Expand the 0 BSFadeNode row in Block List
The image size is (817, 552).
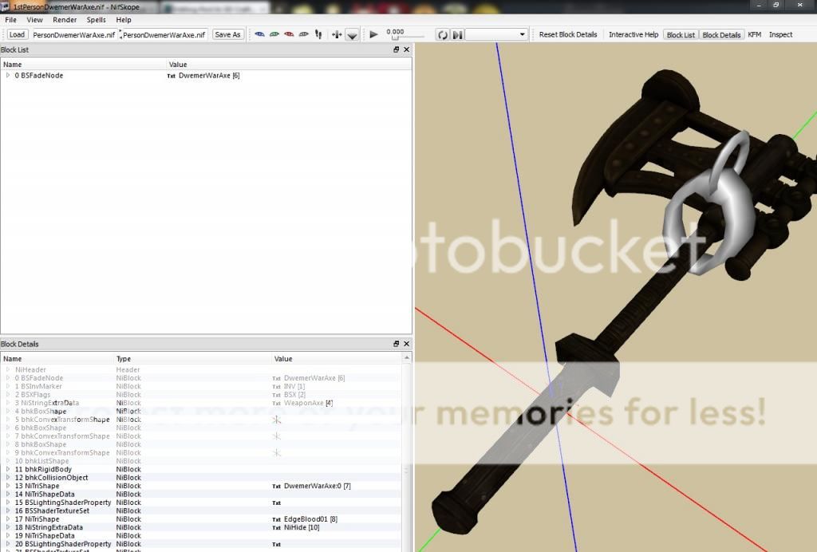[x=8, y=76]
